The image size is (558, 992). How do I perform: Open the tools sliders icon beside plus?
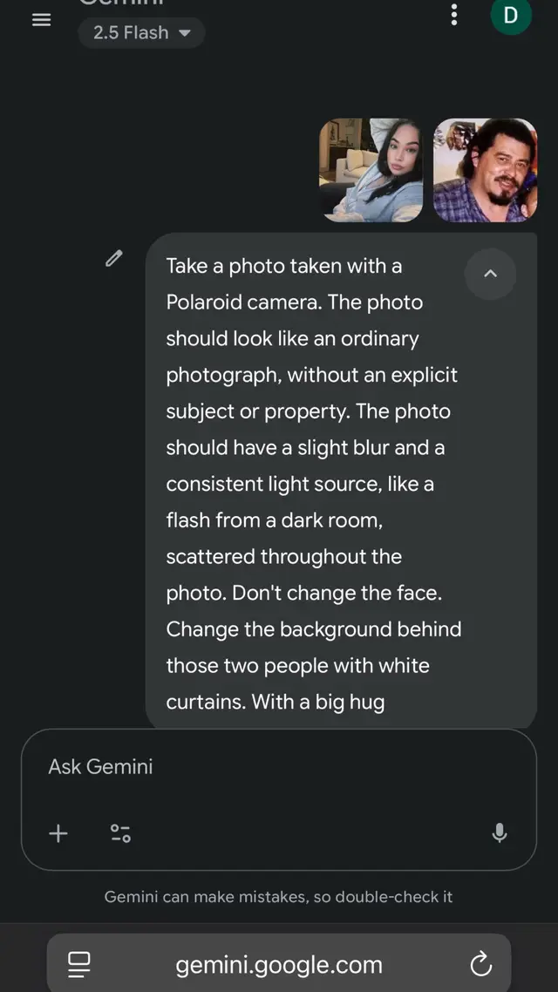tap(120, 833)
